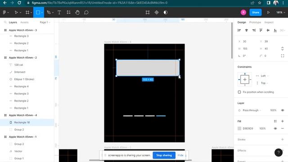Viewport: 288px width, 162px height.
Task: Select the Hand tool
Action: pyautogui.click(x=77, y=12)
